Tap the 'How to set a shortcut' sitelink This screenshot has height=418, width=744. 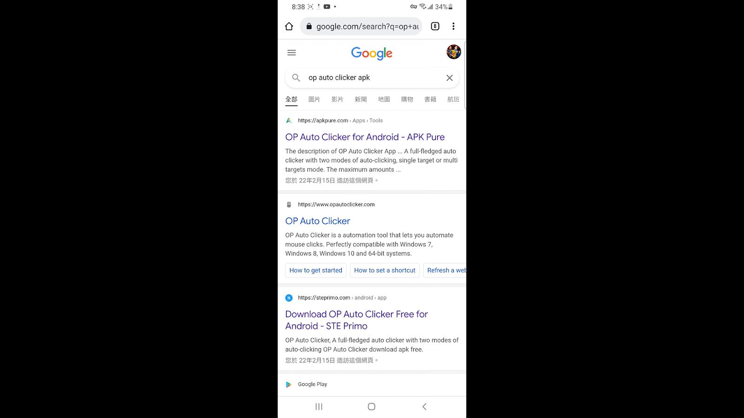pos(385,270)
